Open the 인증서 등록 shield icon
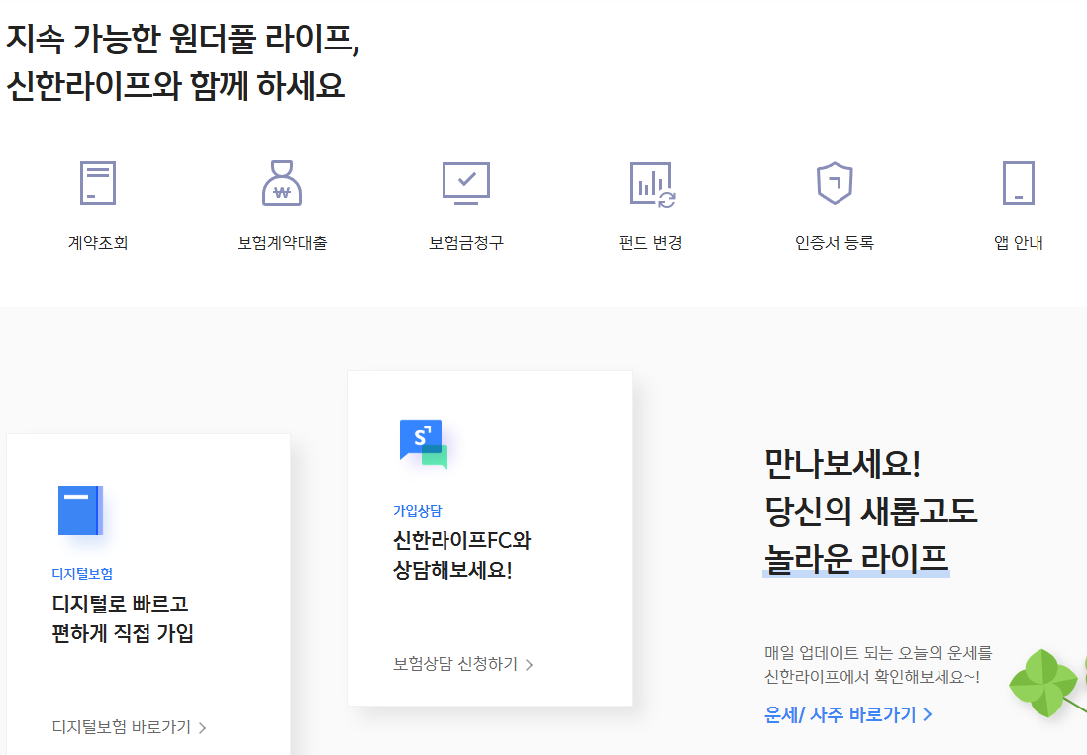This screenshot has height=755, width=1087. pos(834,183)
